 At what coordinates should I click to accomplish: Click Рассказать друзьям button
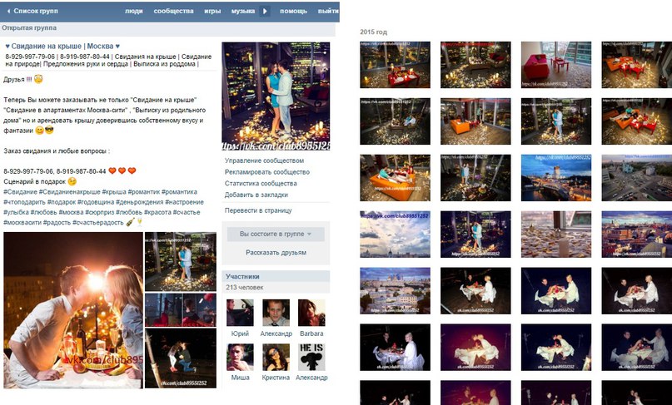coord(276,253)
